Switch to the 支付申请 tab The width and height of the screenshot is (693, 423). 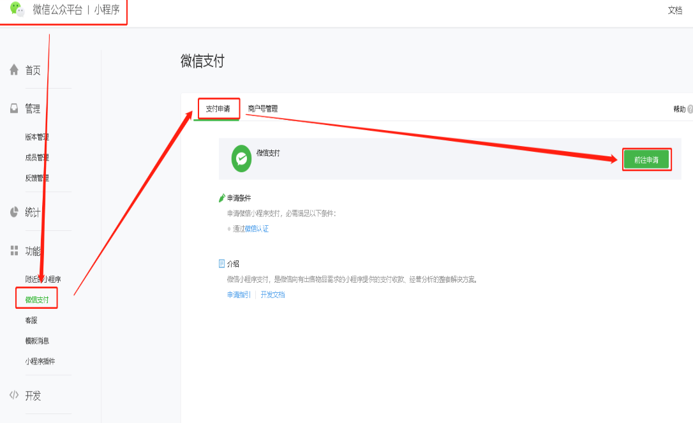click(218, 108)
